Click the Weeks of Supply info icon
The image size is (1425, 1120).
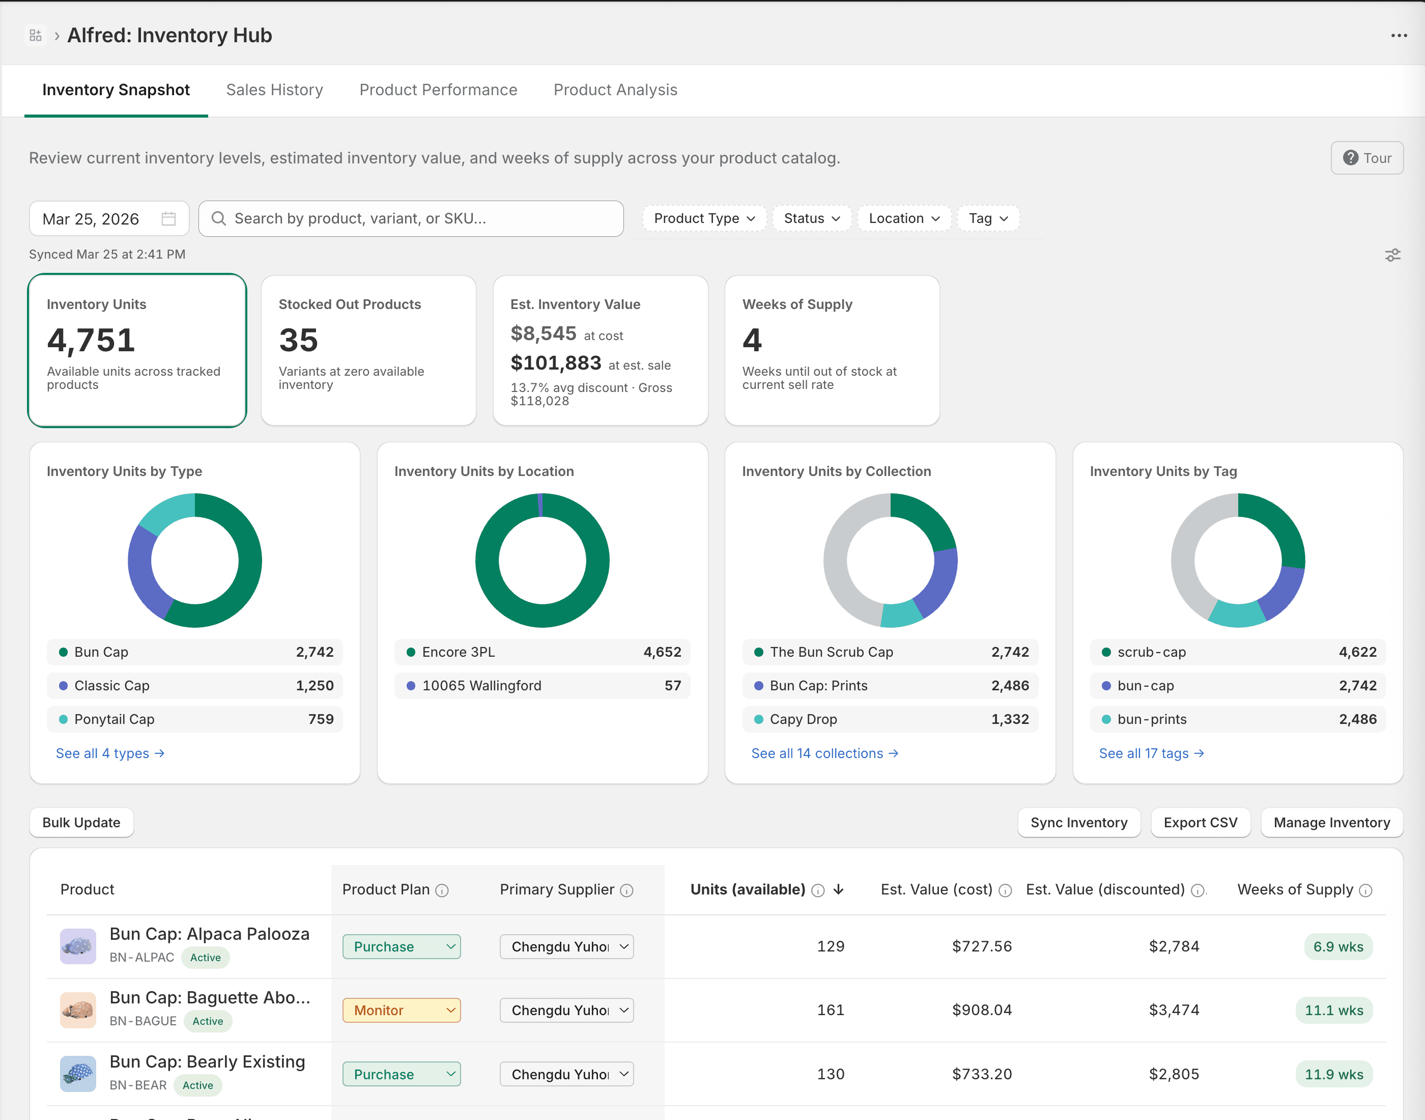click(1366, 890)
